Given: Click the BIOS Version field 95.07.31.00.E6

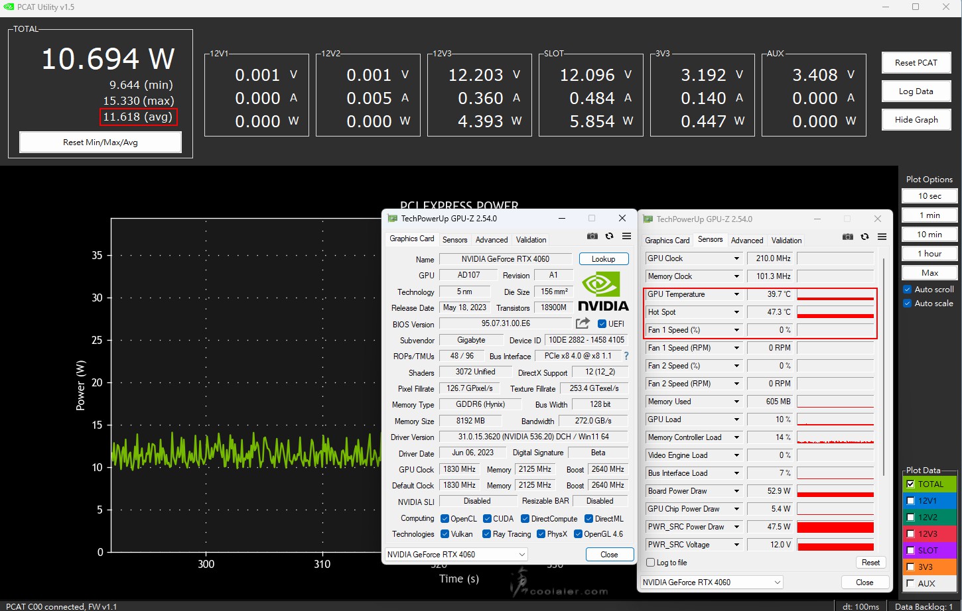Looking at the screenshot, I should (x=506, y=324).
